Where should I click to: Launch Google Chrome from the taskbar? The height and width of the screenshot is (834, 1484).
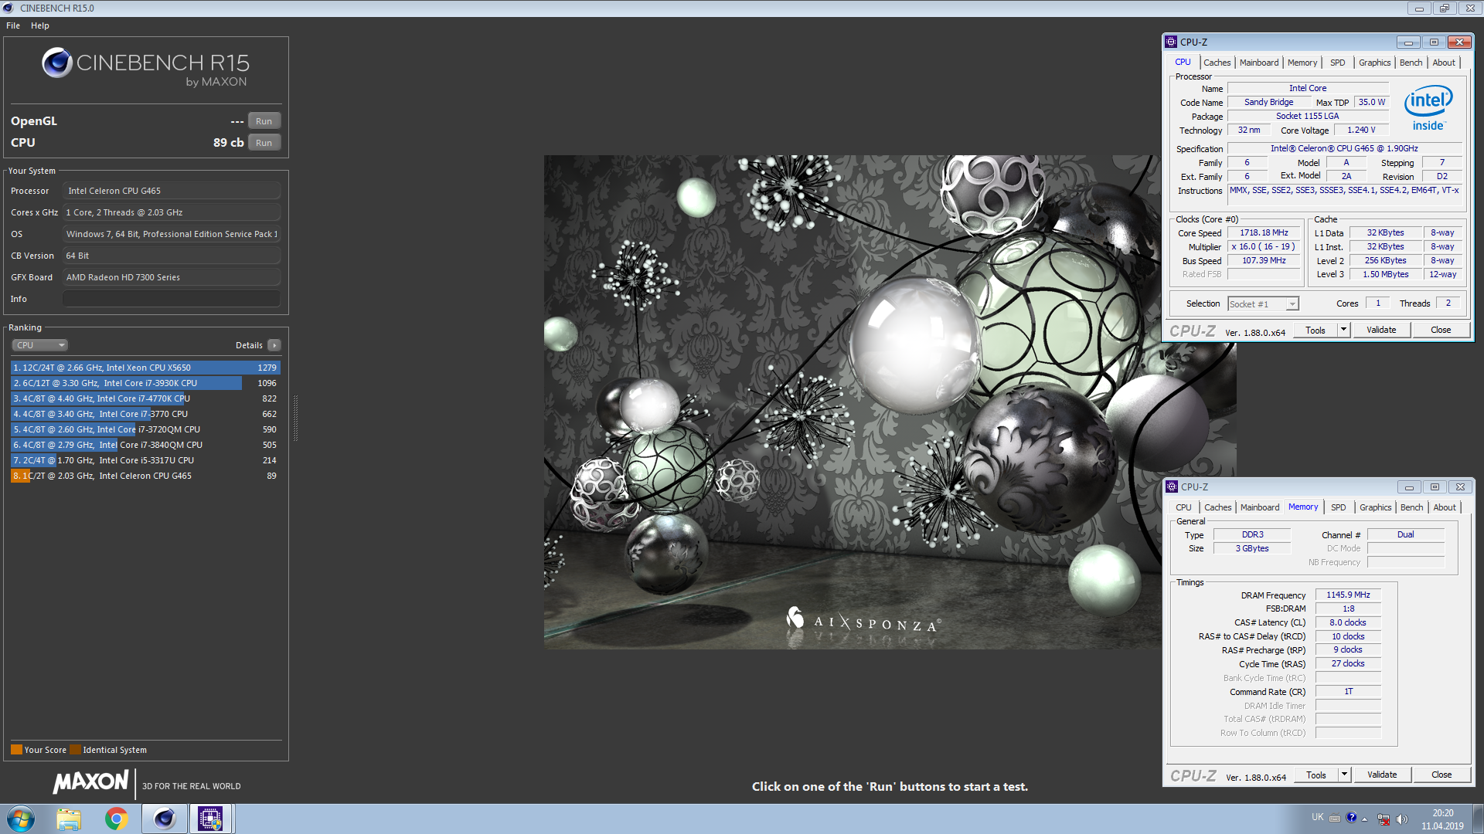[x=117, y=819]
